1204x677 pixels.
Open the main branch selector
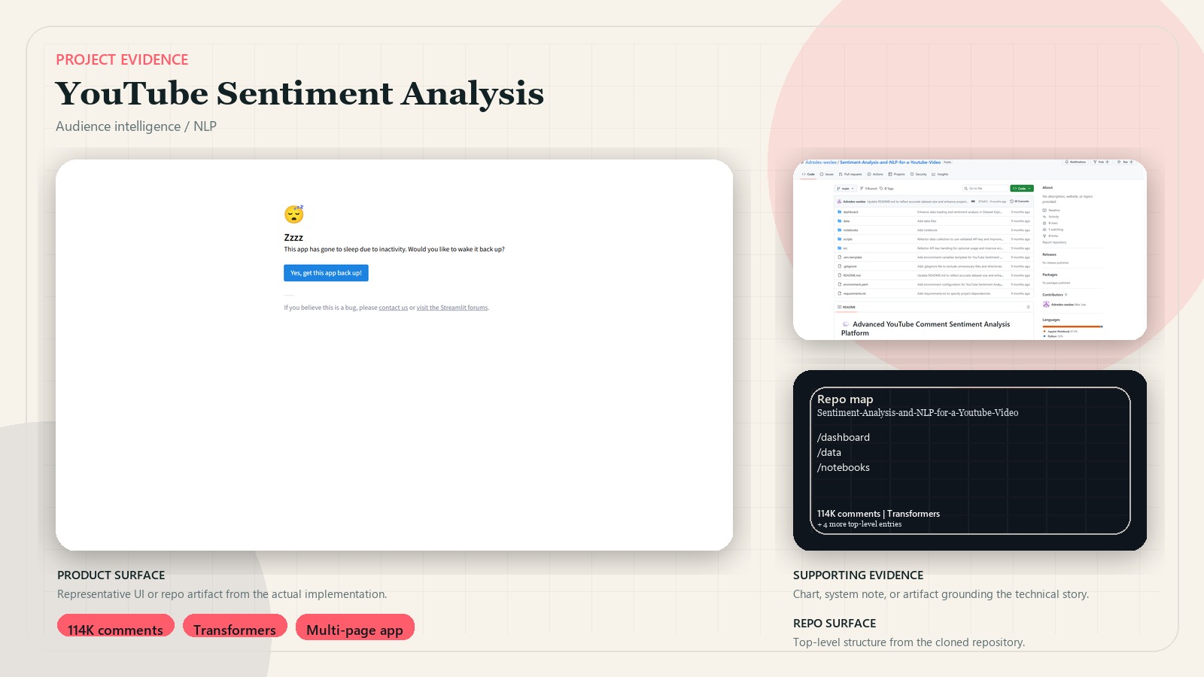pyautogui.click(x=845, y=189)
